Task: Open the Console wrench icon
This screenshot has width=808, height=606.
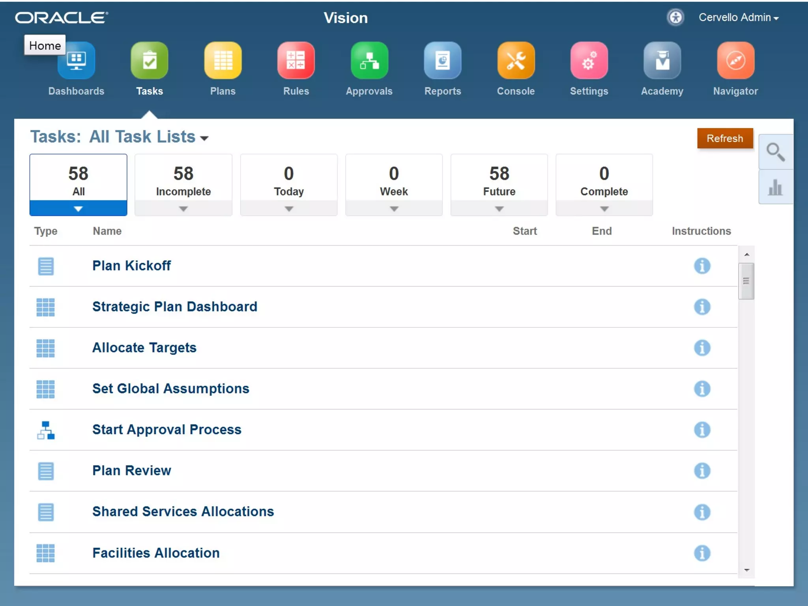Action: point(516,60)
